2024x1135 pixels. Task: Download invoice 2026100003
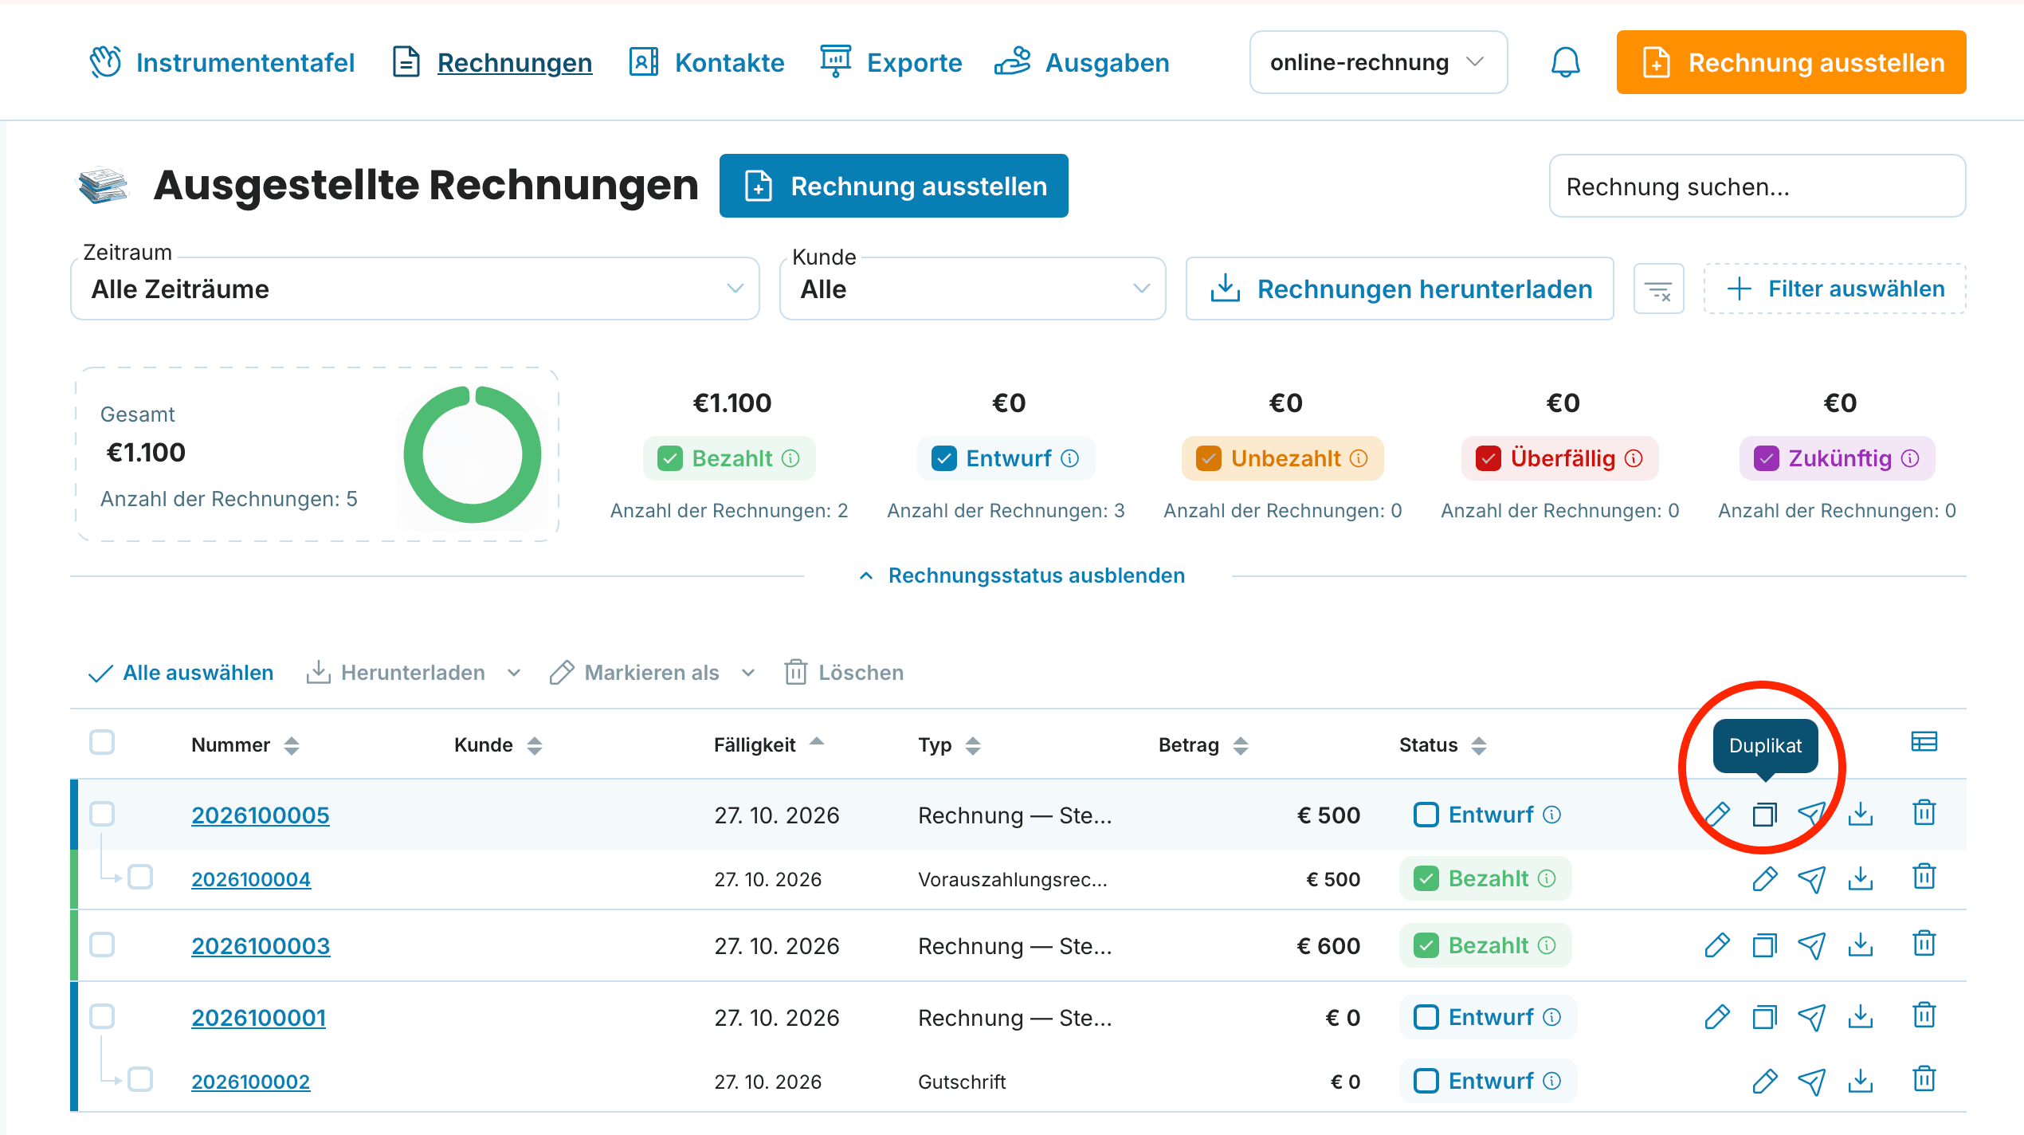coord(1861,945)
